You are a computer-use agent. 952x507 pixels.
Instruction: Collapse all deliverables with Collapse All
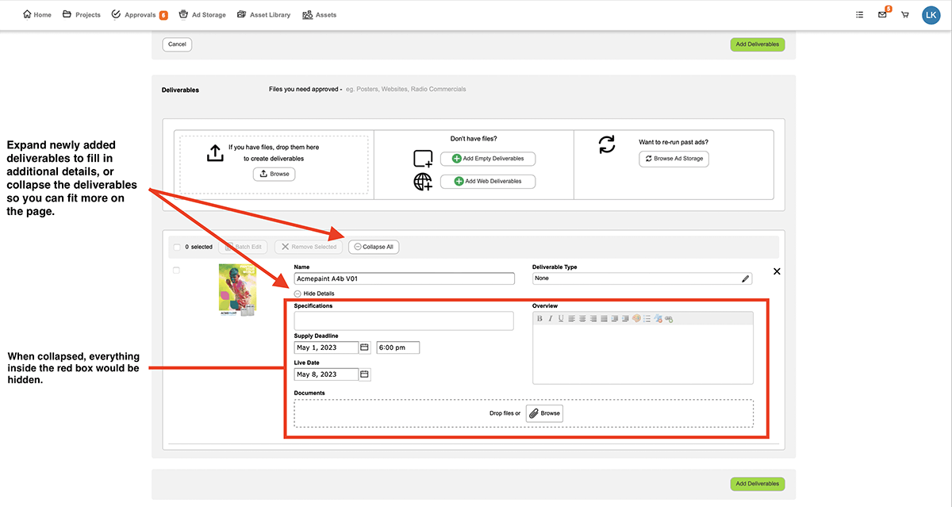(373, 247)
